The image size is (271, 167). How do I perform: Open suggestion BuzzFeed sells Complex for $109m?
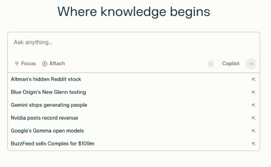coord(134,143)
